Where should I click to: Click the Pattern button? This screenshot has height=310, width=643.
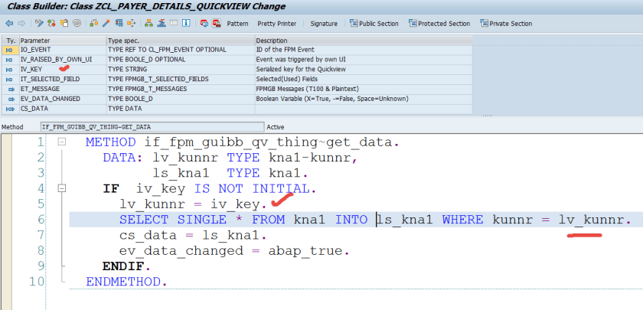[237, 24]
